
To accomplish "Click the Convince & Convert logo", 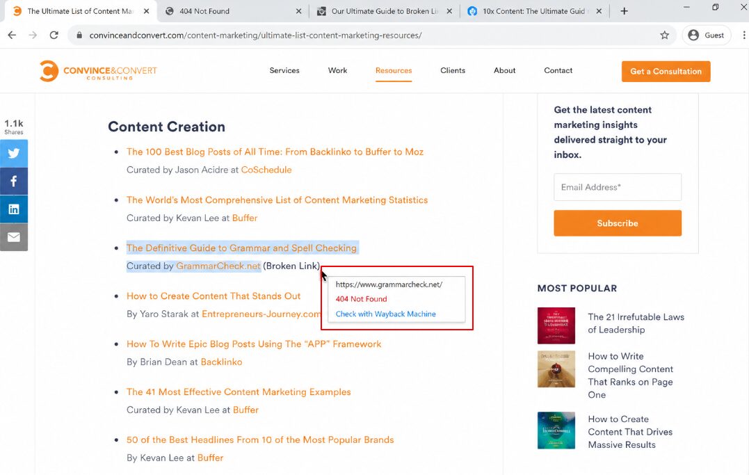I will click(x=98, y=71).
